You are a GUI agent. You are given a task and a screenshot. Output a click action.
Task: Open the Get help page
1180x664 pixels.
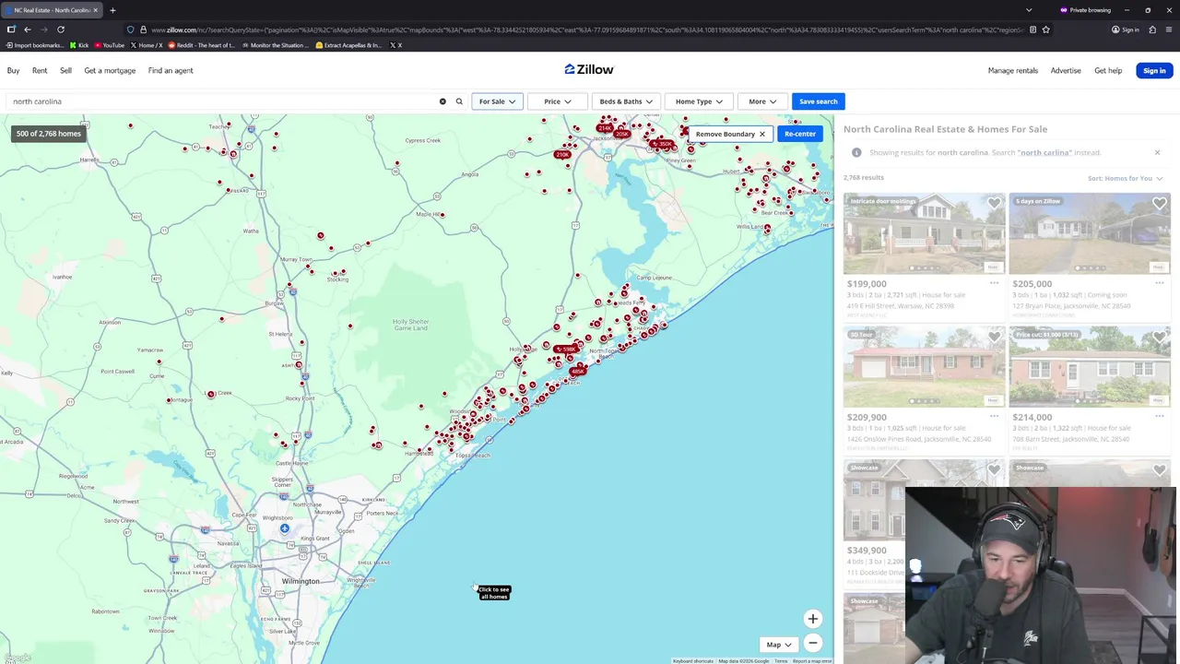(x=1108, y=70)
